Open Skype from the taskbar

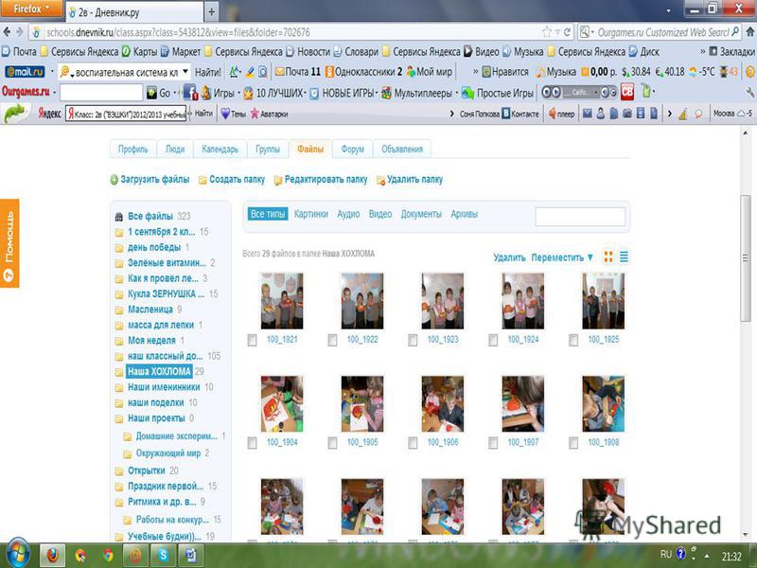point(163,555)
